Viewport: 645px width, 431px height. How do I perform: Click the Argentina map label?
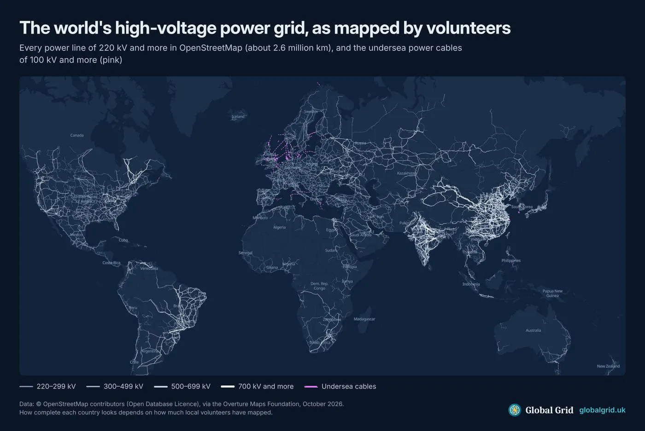pyautogui.click(x=150, y=351)
